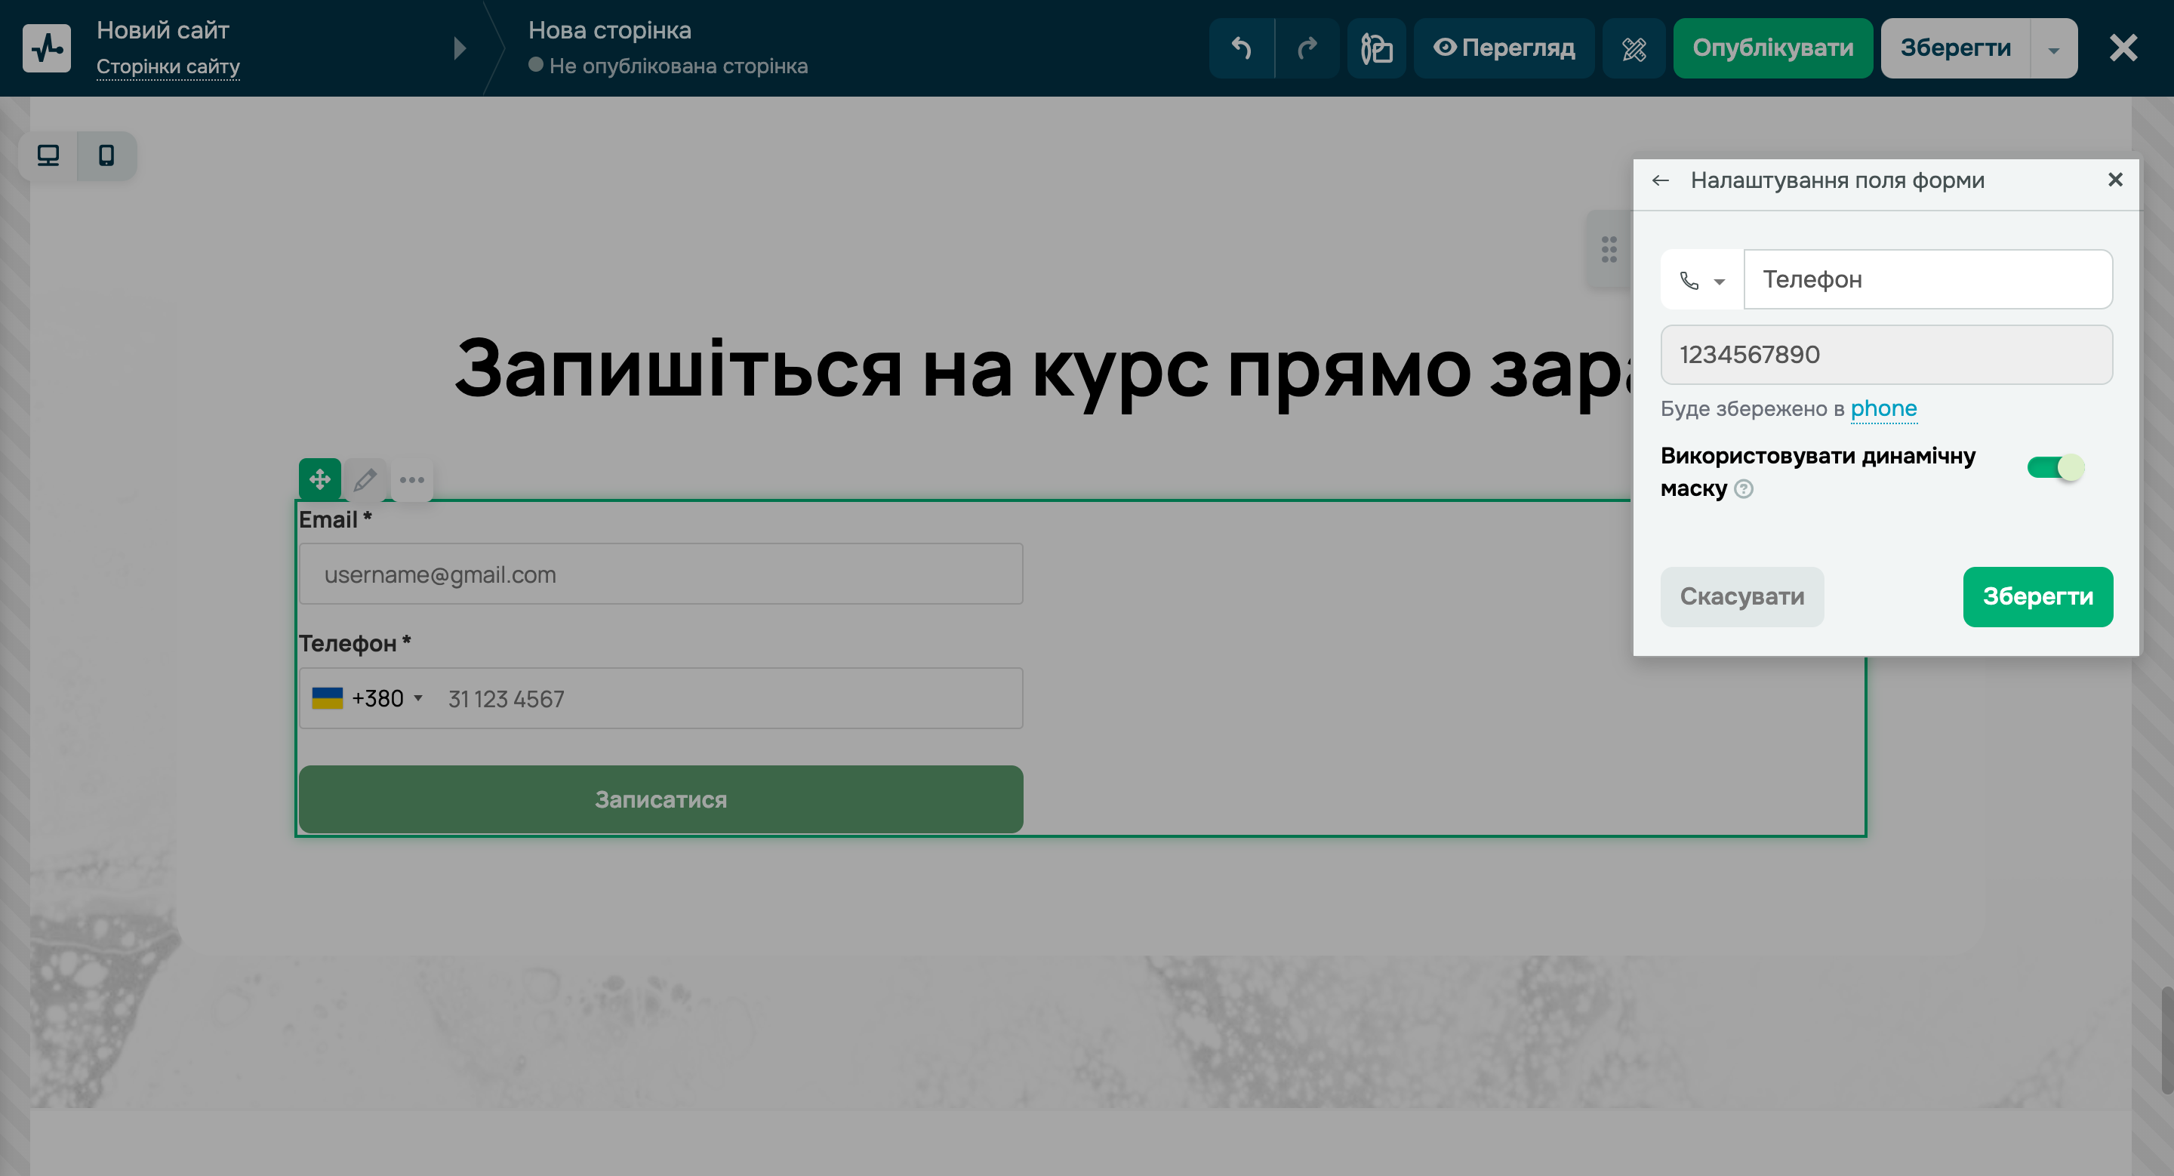Image resolution: width=2174 pixels, height=1176 pixels.
Task: Open the ellipsis (more options) icon near the form
Action: [x=413, y=479]
